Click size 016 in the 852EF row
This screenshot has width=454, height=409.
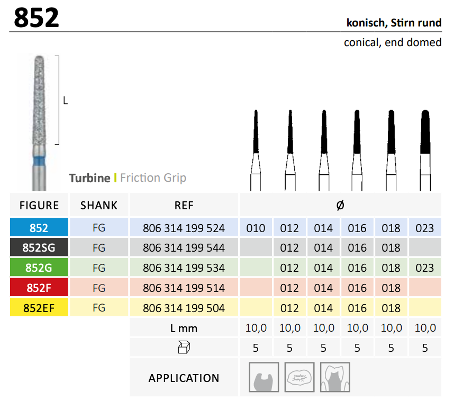[x=357, y=308]
